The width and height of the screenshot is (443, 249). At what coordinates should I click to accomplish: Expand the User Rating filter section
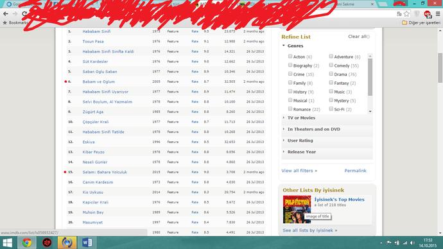pyautogui.click(x=327, y=141)
